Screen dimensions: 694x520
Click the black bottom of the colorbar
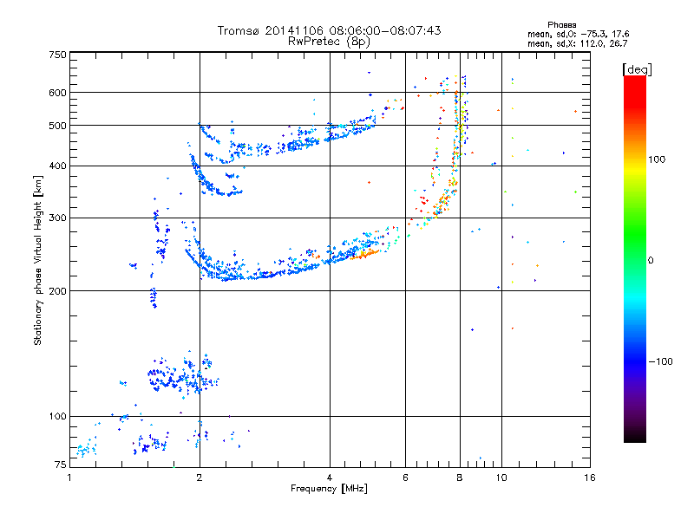(635, 436)
